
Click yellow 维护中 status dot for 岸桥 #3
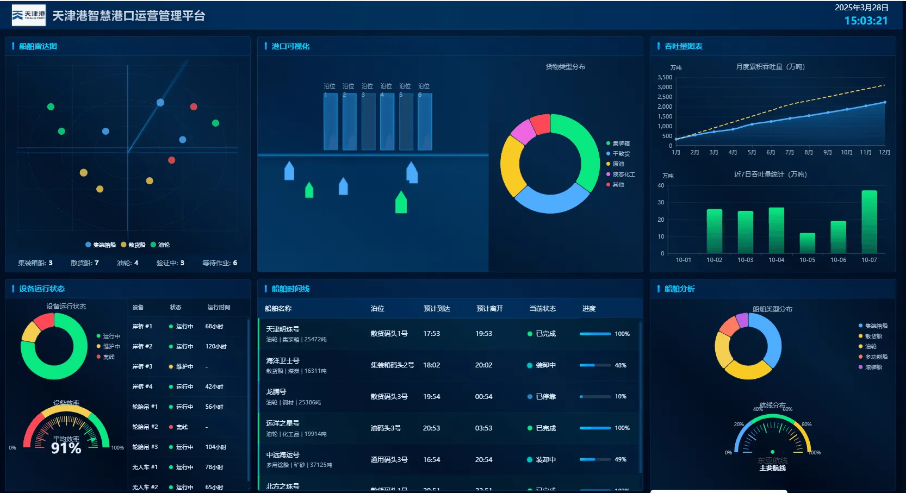coord(171,367)
